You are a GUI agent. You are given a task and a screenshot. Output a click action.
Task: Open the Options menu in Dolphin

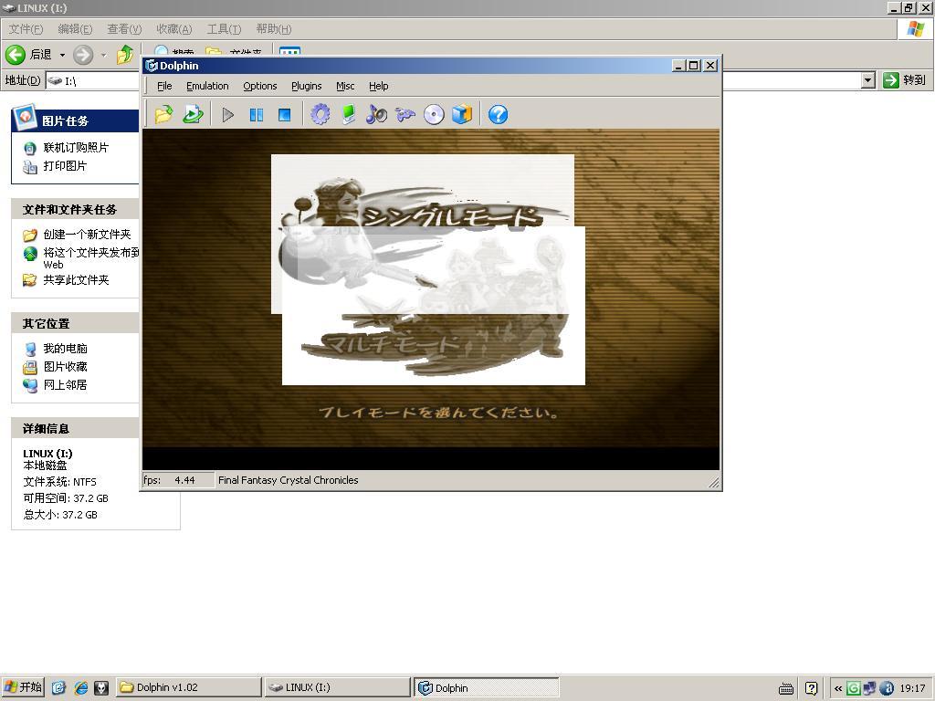click(x=260, y=86)
